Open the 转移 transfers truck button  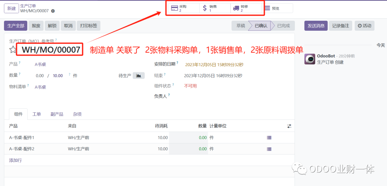tap(245, 8)
